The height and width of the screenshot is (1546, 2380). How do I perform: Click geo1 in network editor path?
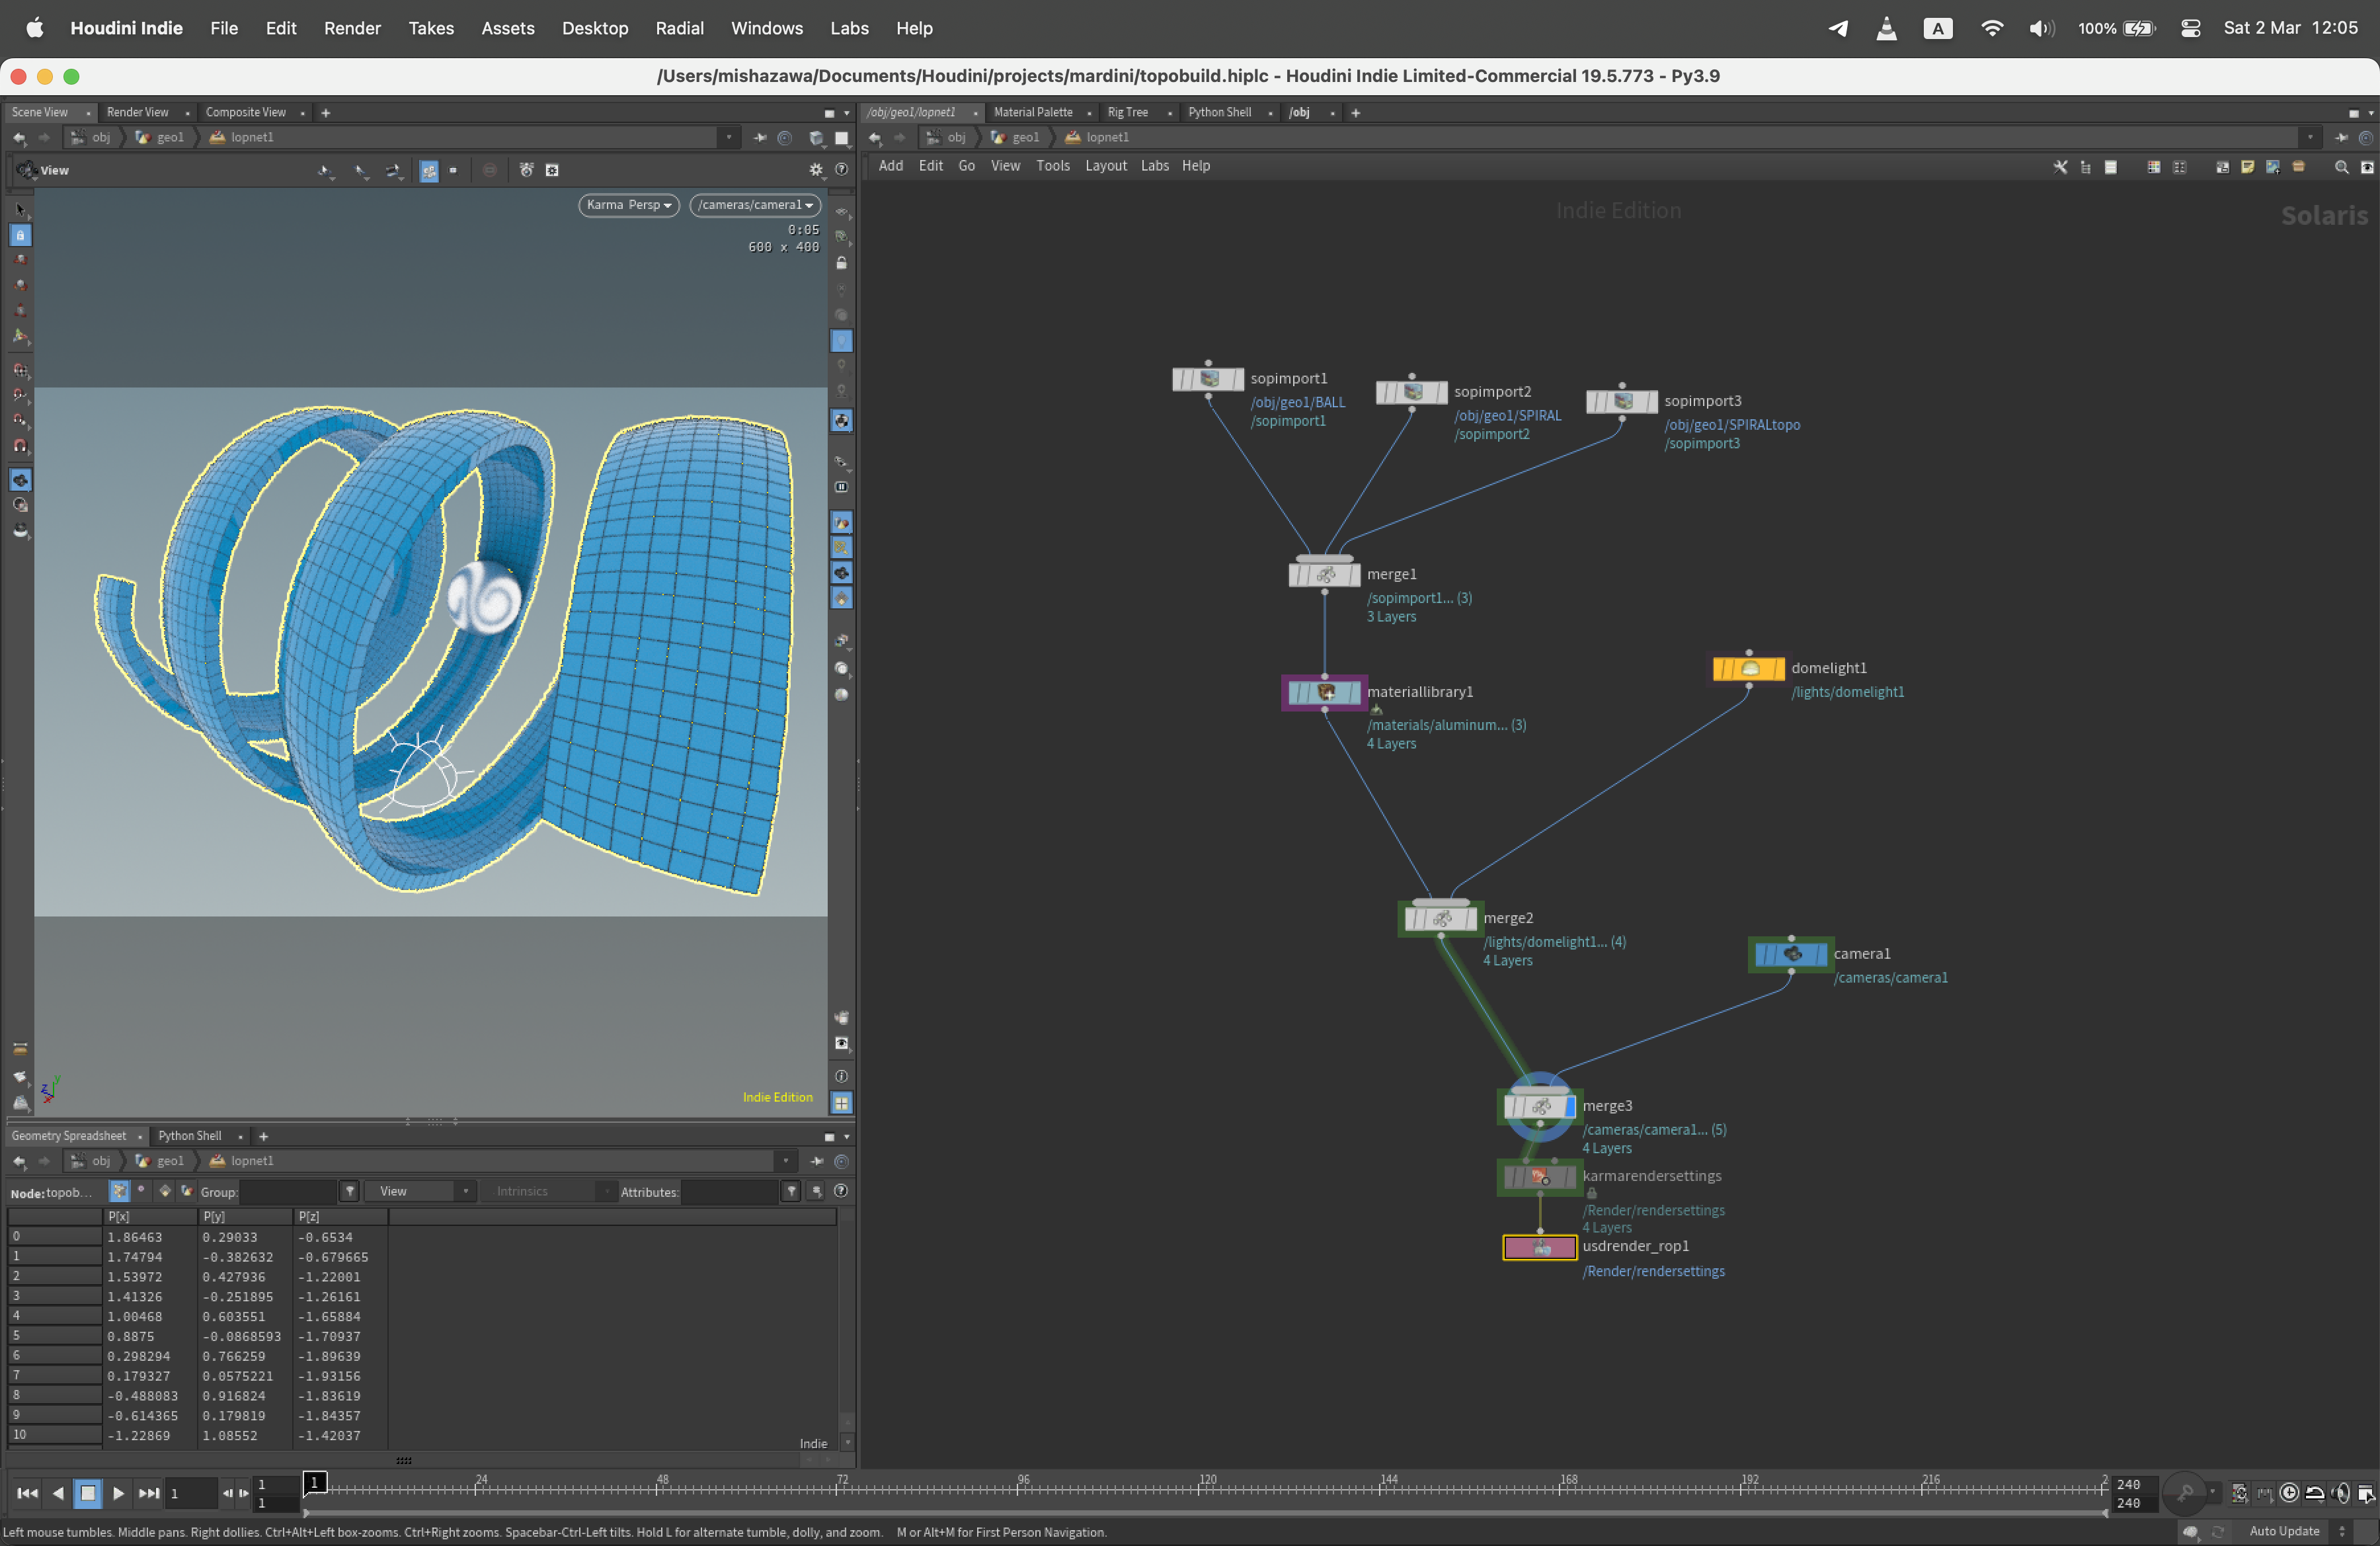coord(1026,138)
